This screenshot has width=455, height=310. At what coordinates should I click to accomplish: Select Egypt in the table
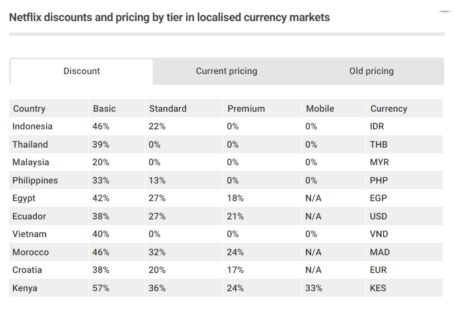click(x=24, y=198)
